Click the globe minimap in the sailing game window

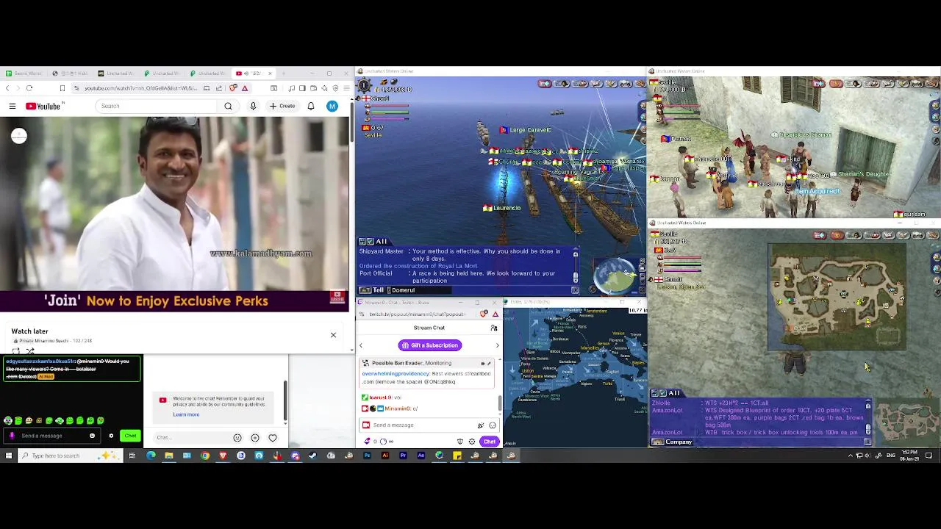point(614,276)
